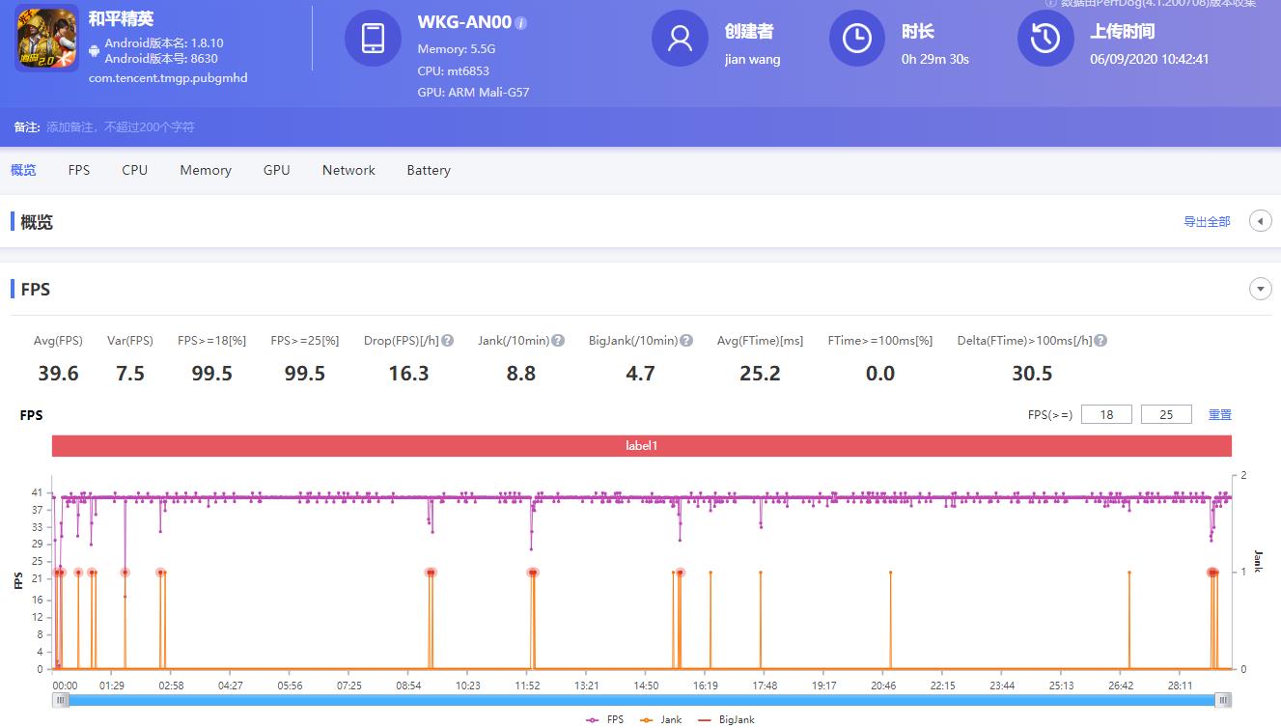Viewport: 1281px width, 728px height.
Task: Switch to the CPU tab
Action: 134,170
